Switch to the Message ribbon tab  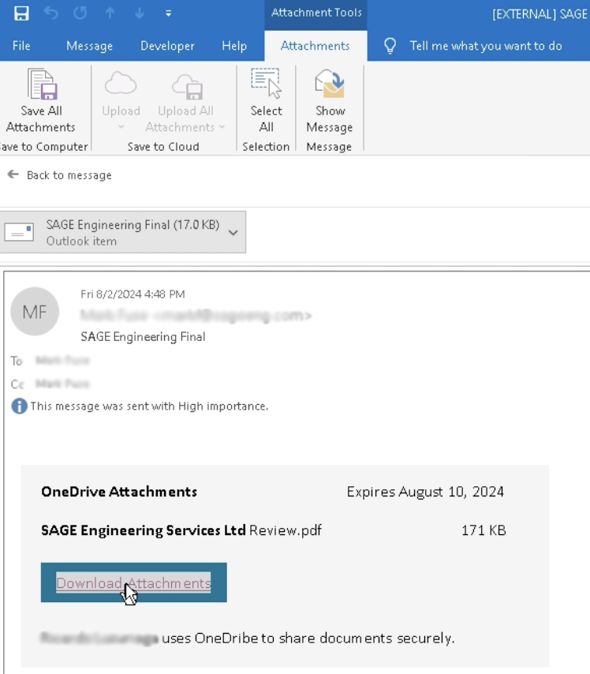click(89, 46)
